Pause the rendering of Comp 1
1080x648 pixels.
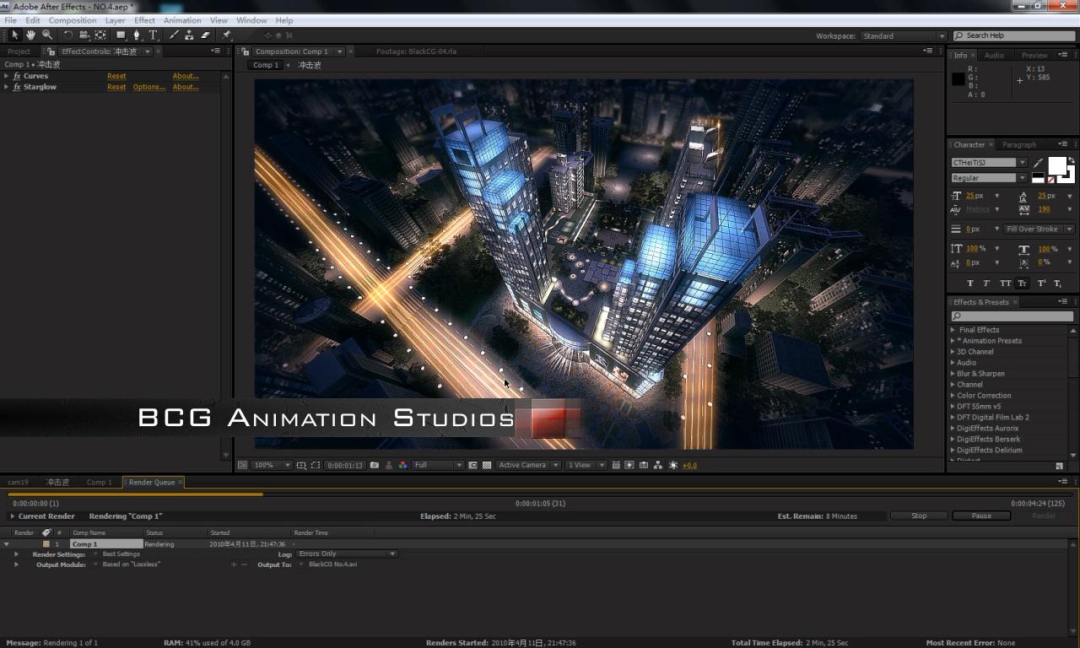pos(981,516)
